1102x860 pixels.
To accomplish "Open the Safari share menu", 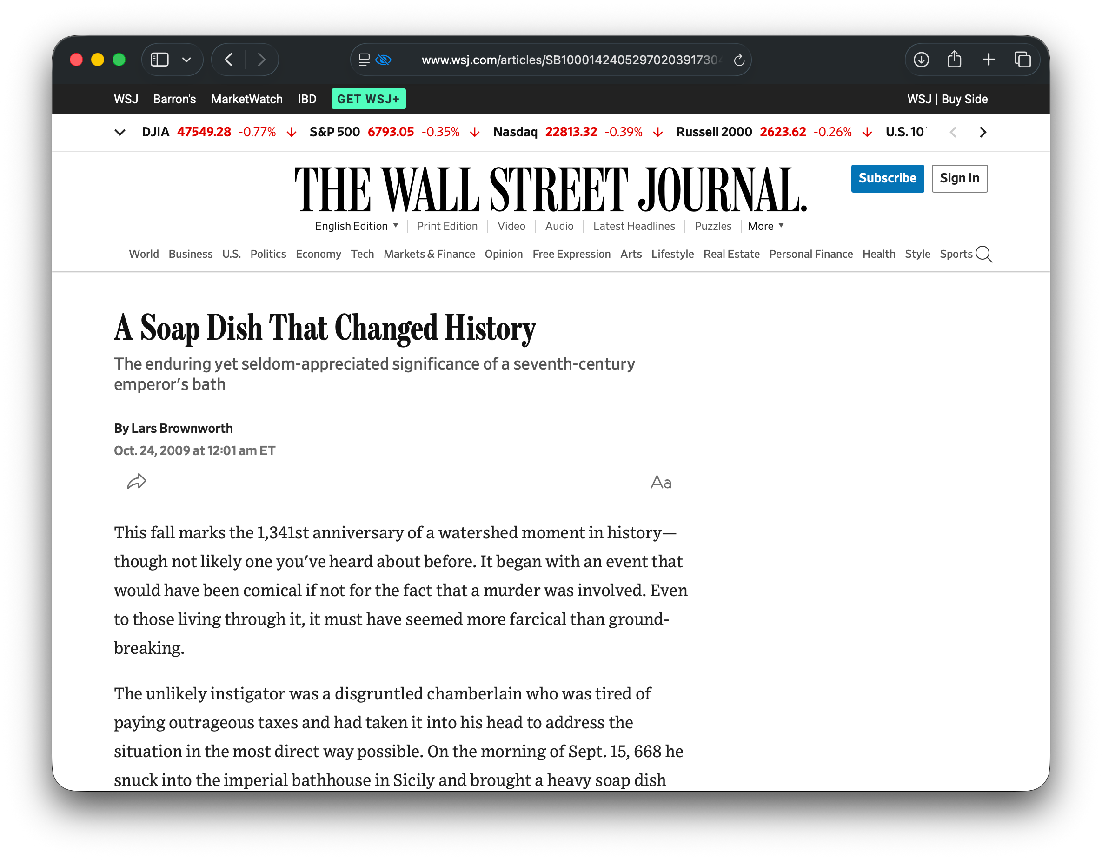I will (954, 59).
